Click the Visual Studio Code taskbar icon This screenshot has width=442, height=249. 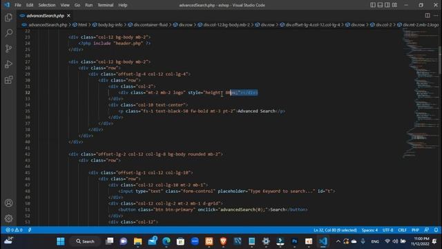click(323, 241)
